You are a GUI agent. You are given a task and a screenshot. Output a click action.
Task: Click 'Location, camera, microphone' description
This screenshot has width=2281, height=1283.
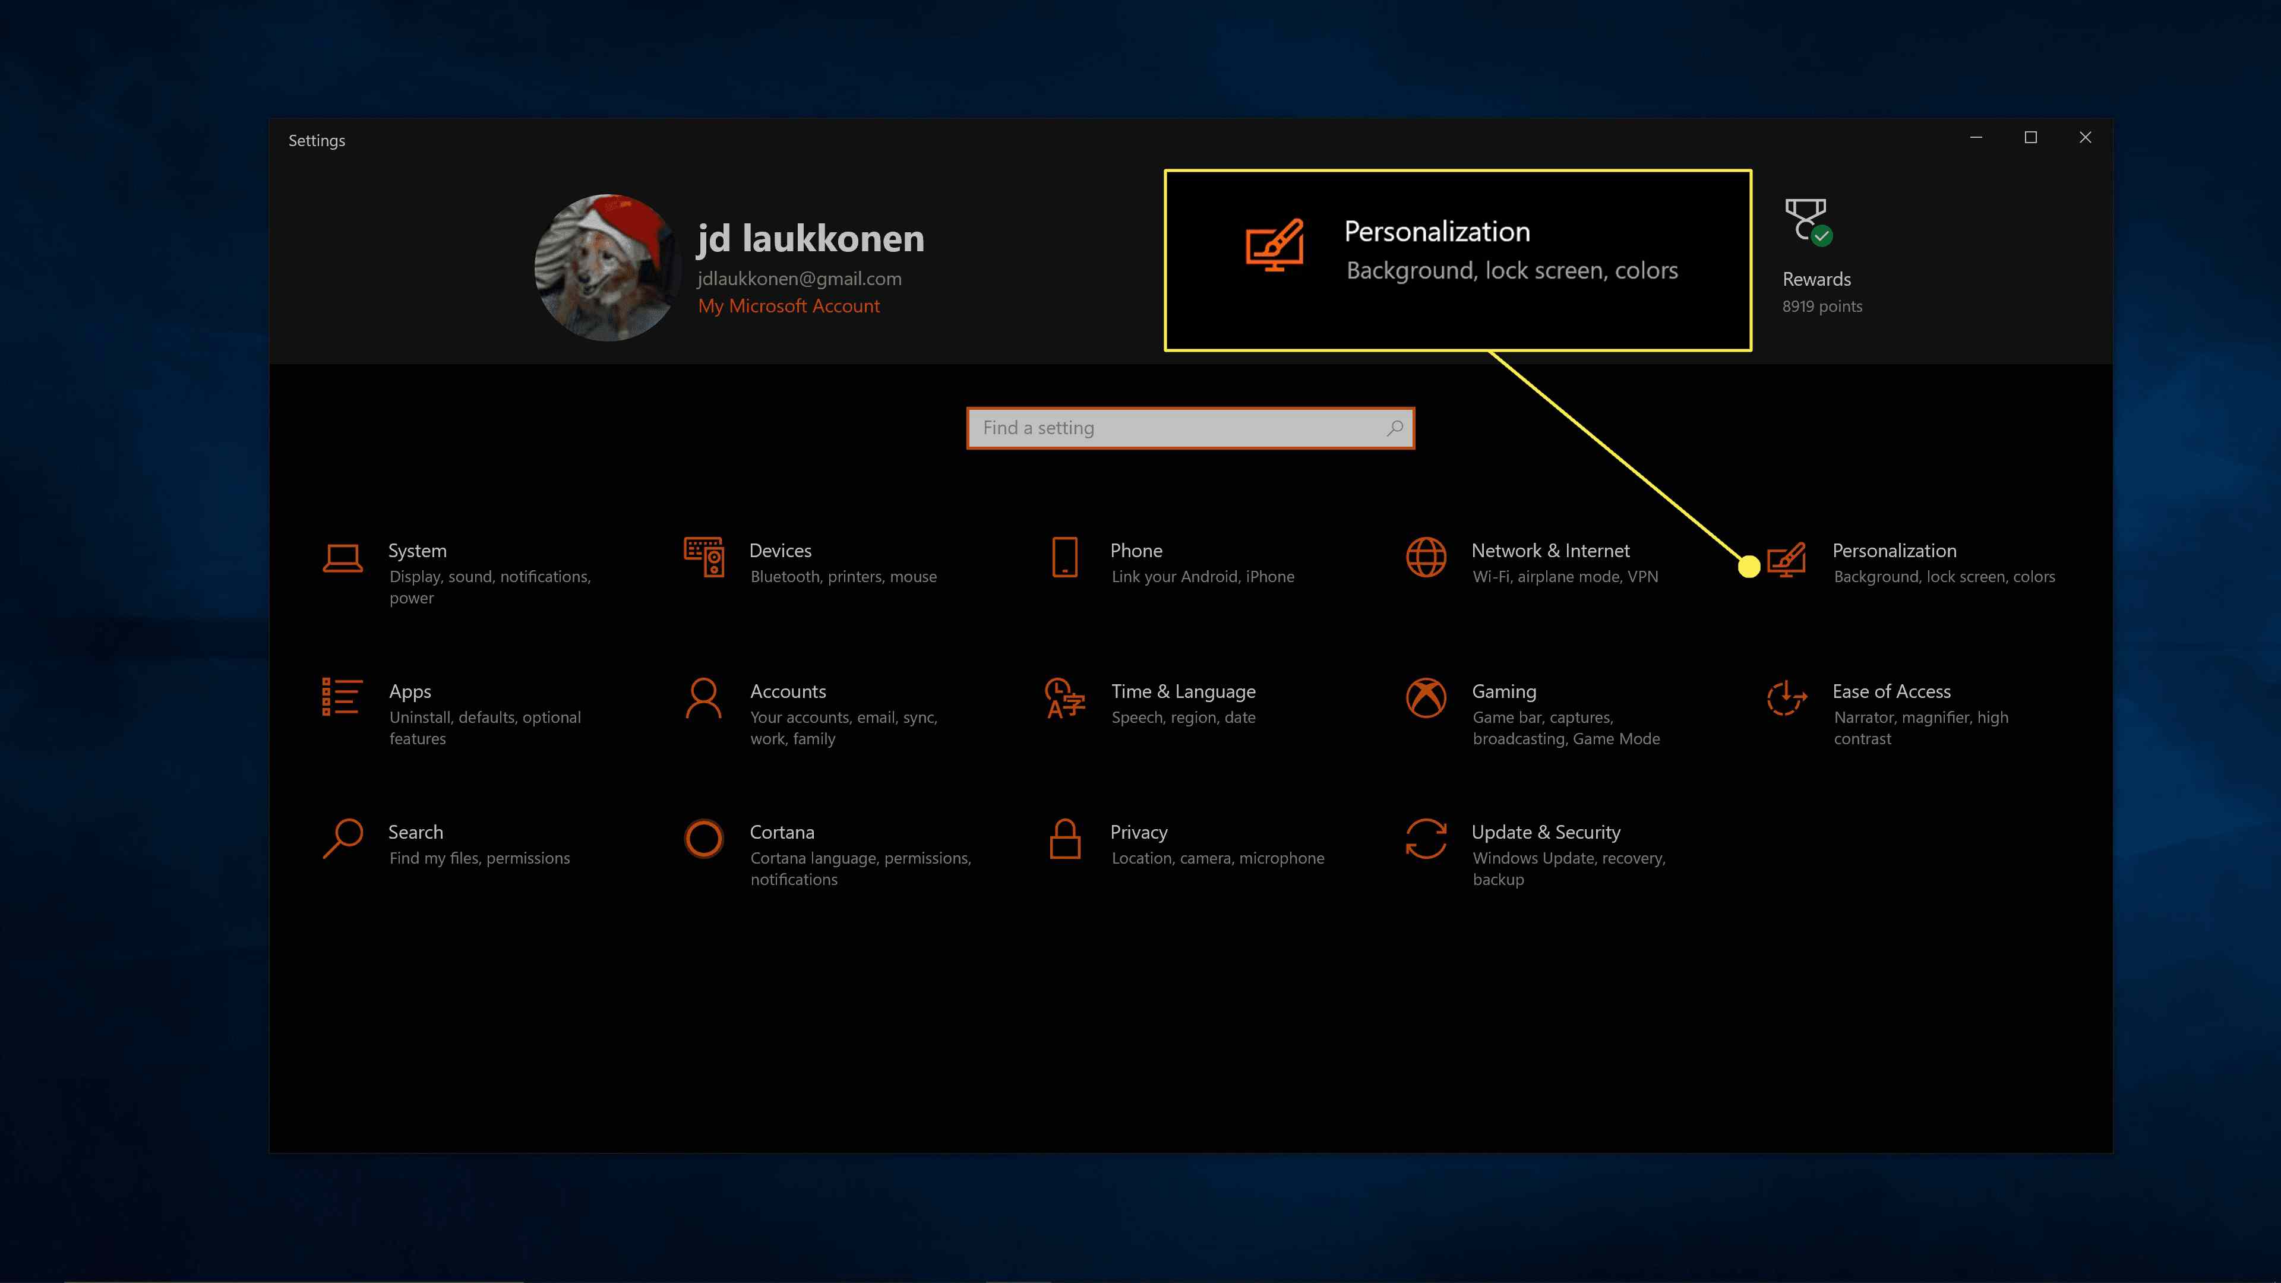pos(1218,858)
